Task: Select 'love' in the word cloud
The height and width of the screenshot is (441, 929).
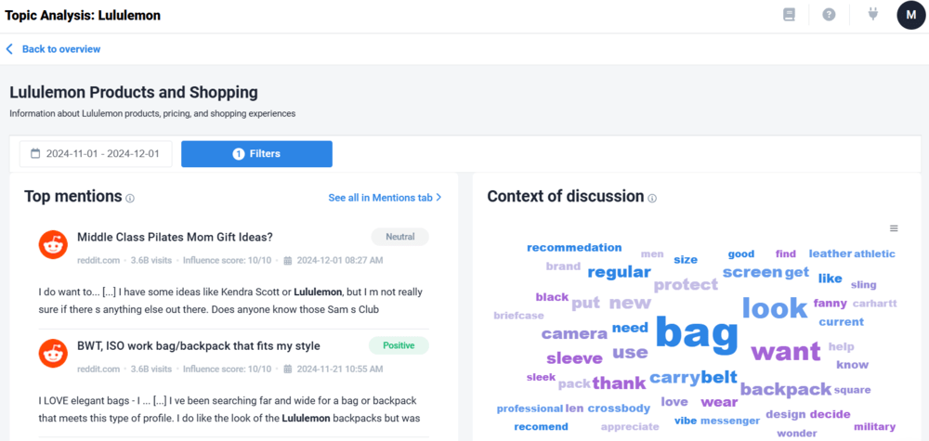Action: 674,403
